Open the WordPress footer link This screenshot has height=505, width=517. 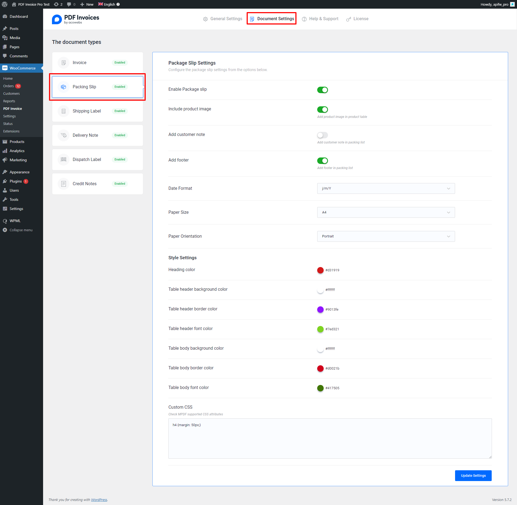point(99,500)
